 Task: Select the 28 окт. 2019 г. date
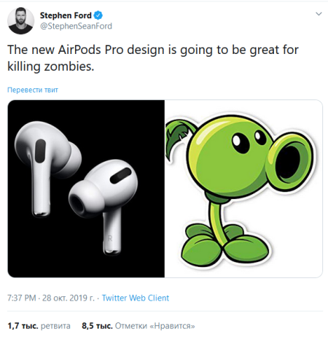point(69,298)
